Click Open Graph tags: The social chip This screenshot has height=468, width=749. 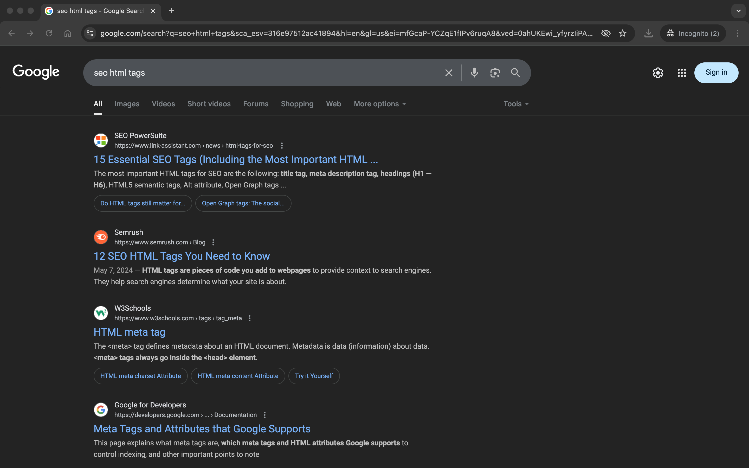click(243, 203)
